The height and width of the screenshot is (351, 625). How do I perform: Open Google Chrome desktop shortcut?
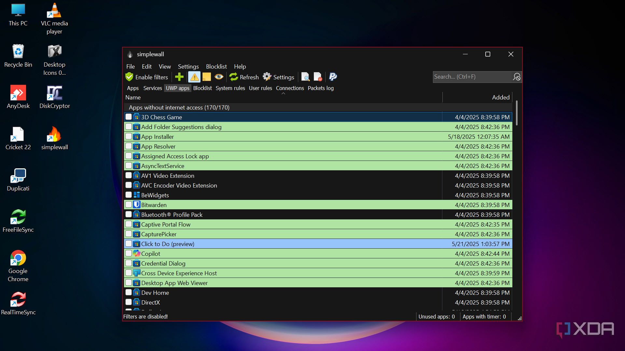18,266
